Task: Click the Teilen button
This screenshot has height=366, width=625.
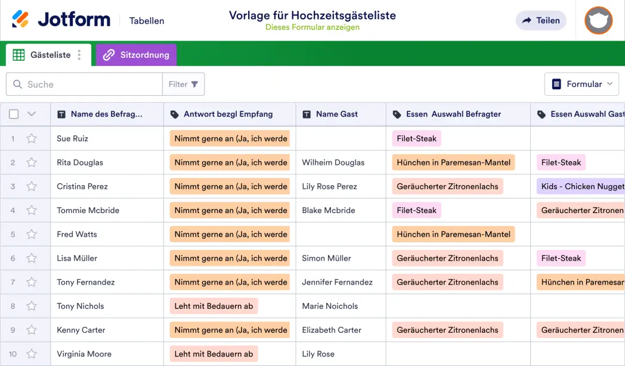Action: click(540, 20)
